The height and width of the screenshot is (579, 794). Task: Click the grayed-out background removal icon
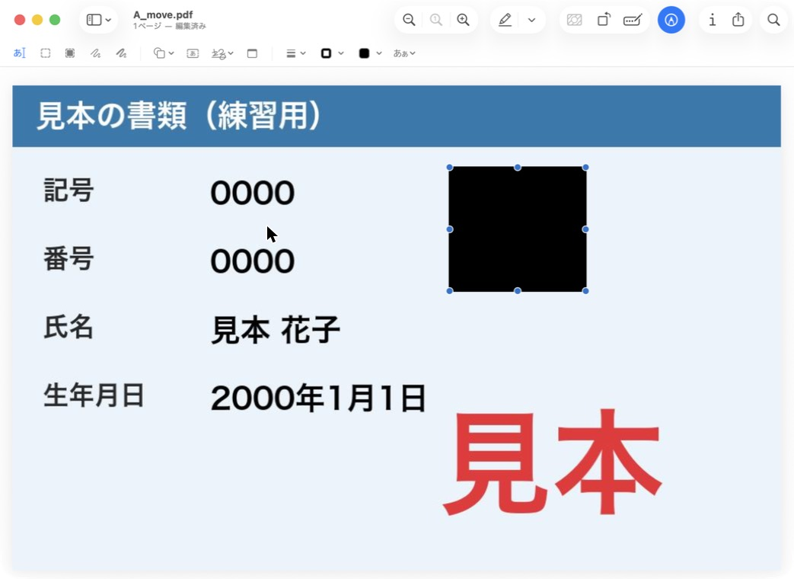(x=574, y=20)
